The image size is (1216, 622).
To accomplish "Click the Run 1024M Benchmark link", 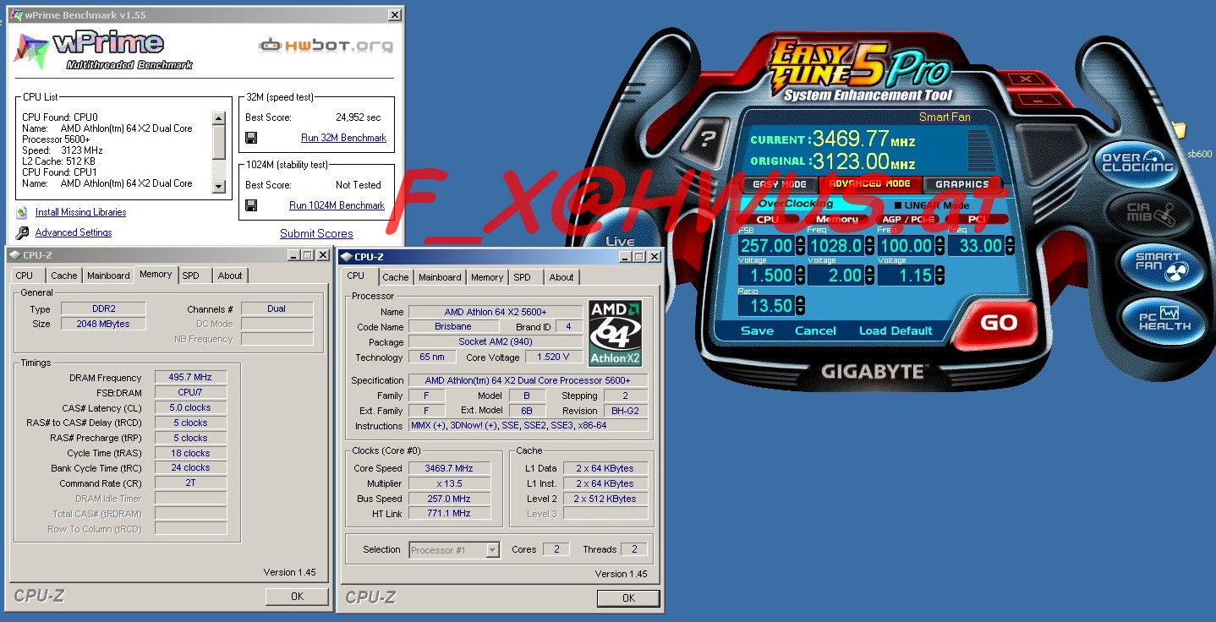I will [x=337, y=205].
